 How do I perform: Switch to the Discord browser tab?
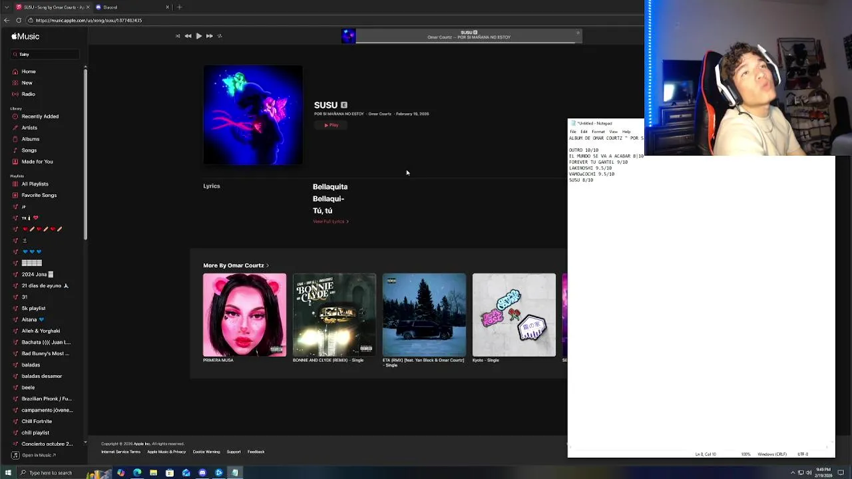pyautogui.click(x=132, y=7)
